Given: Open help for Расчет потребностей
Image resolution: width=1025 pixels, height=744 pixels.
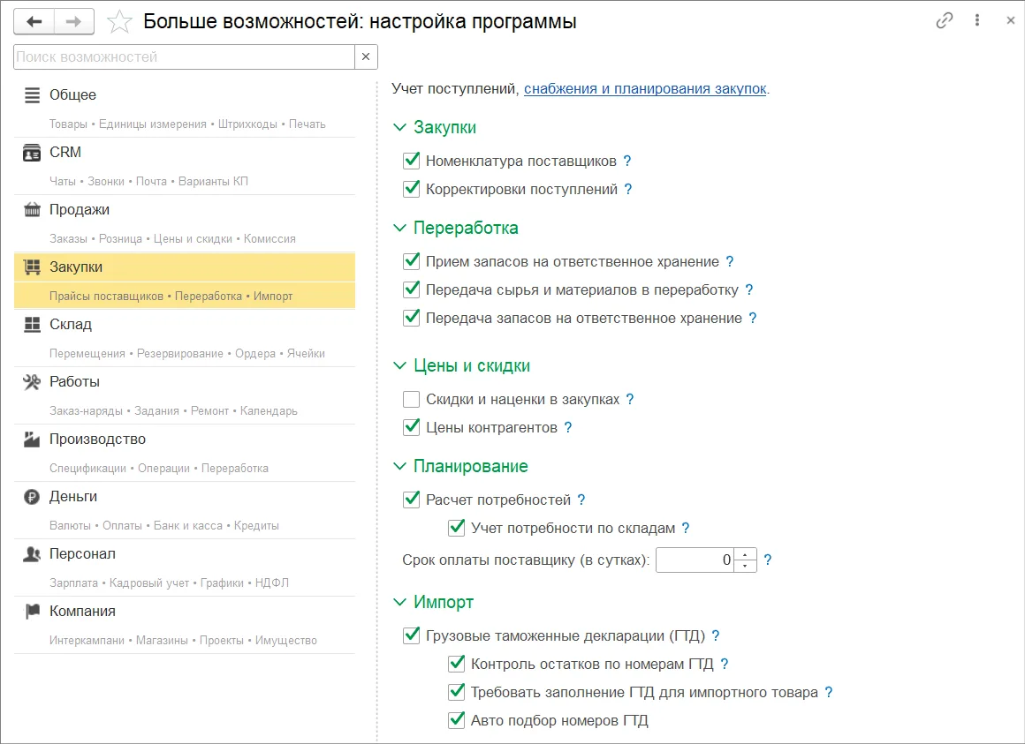Looking at the screenshot, I should [581, 500].
